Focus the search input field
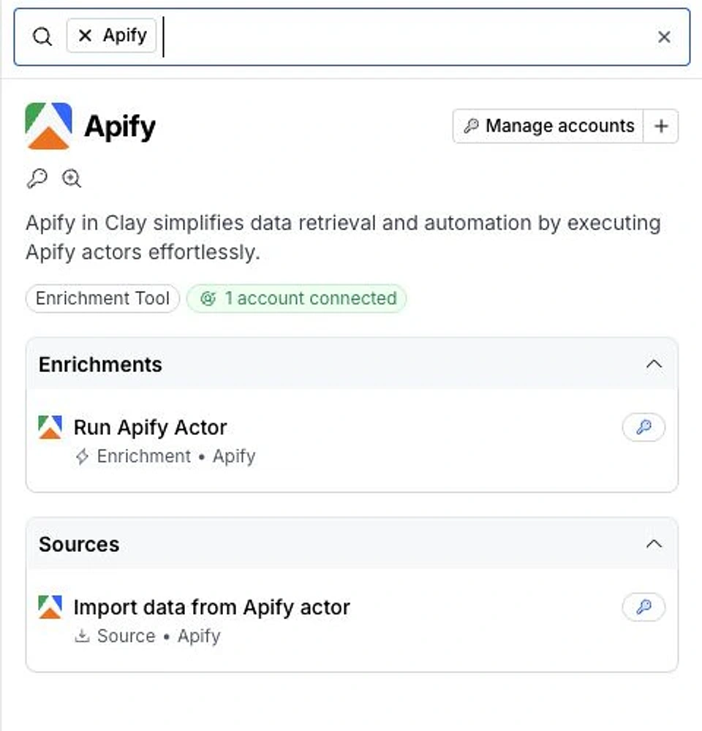This screenshot has height=731, width=702. coord(352,37)
